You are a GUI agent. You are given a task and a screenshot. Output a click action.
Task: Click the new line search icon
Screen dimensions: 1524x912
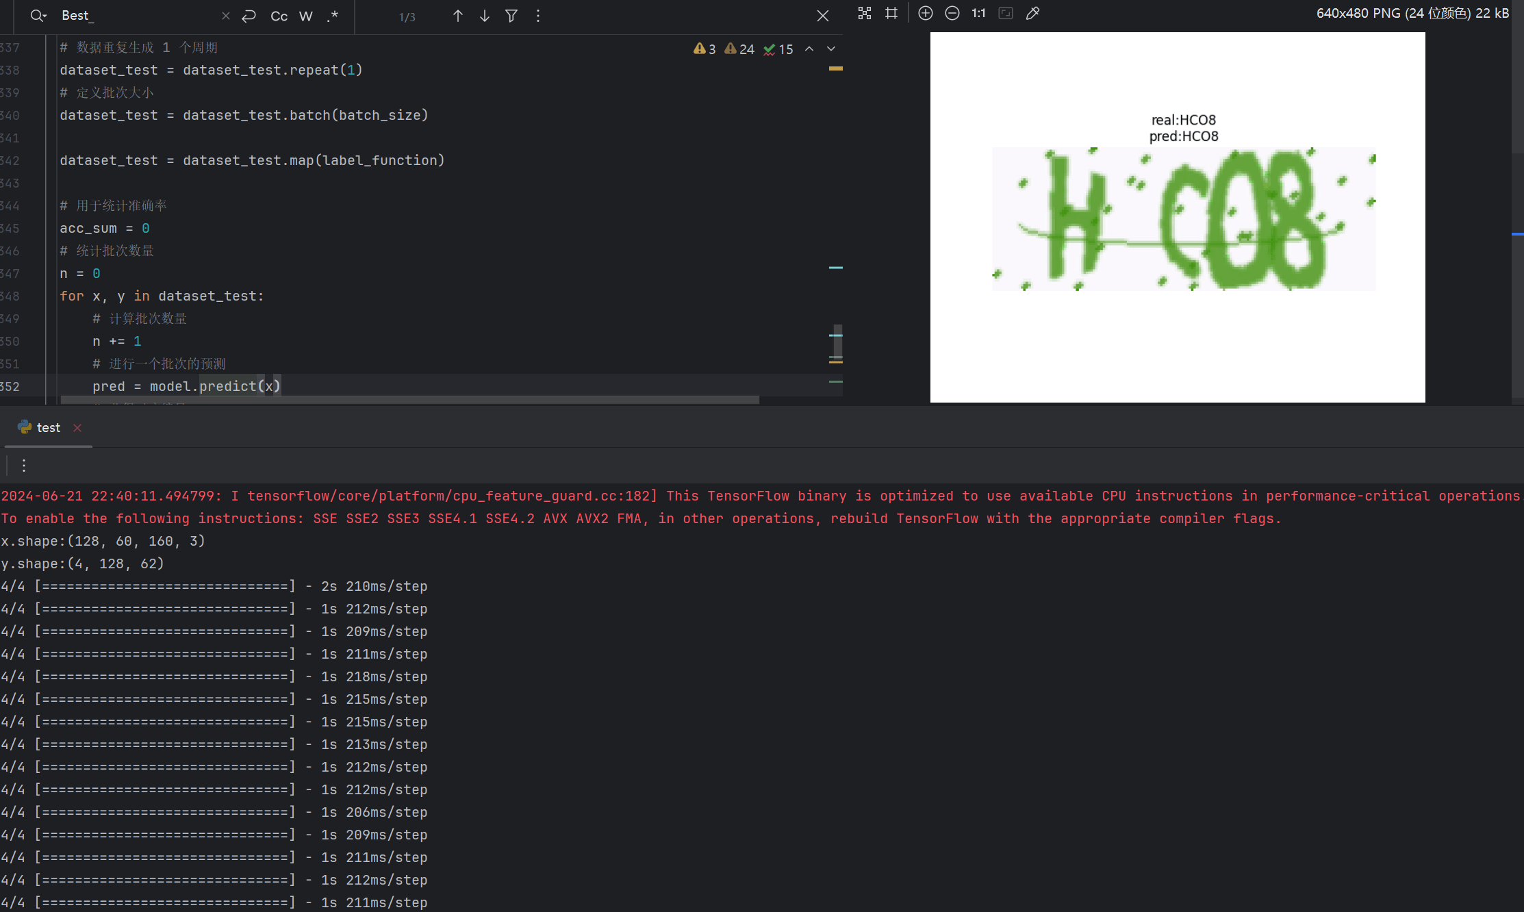point(249,16)
